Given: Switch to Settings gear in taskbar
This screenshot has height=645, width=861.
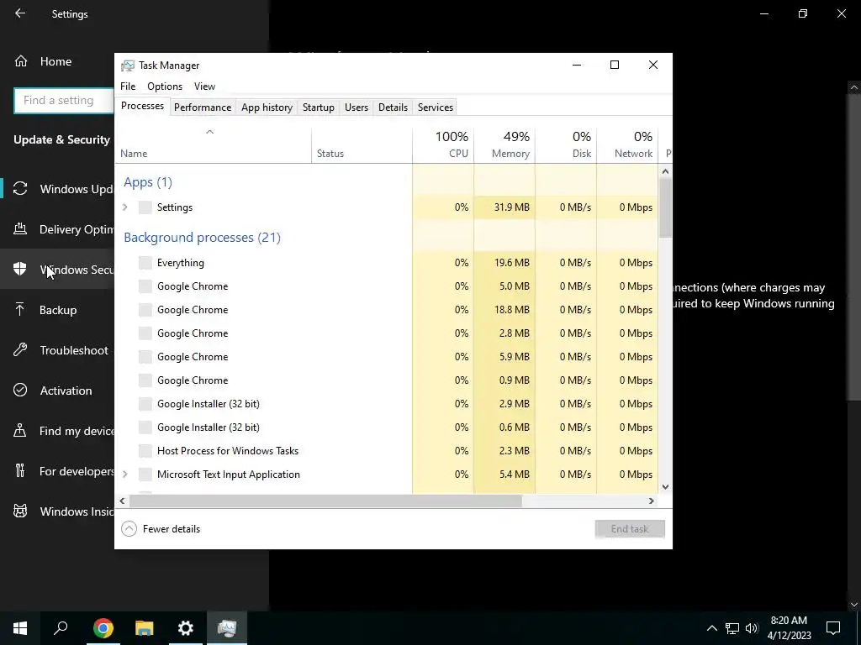Looking at the screenshot, I should click(186, 628).
